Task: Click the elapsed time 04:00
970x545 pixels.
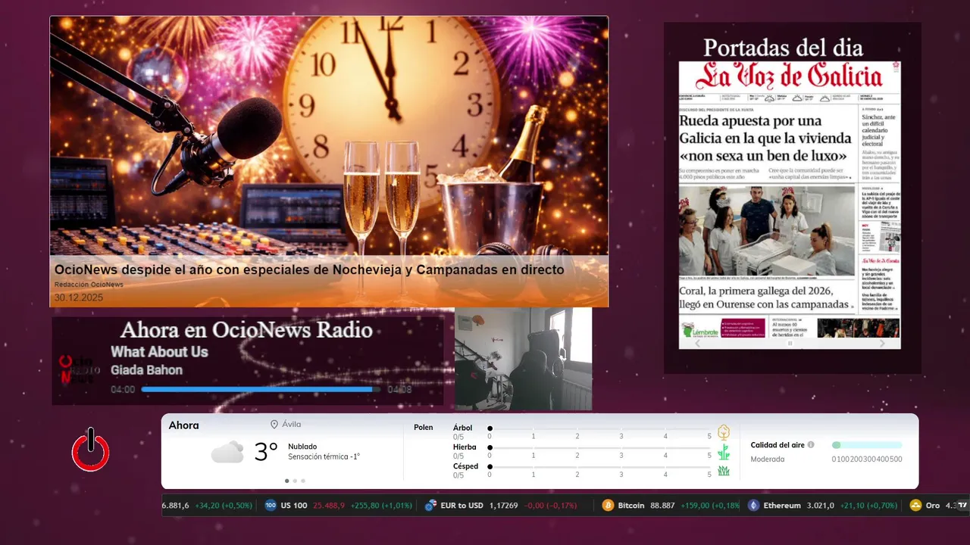Action: 123,390
